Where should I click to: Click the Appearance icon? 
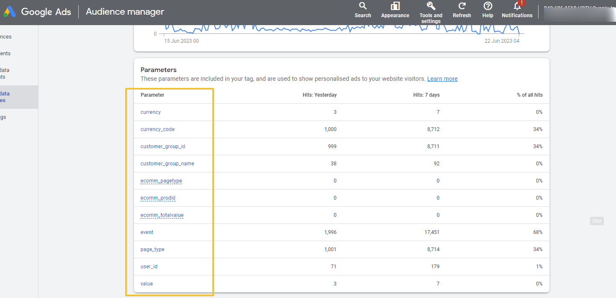pyautogui.click(x=395, y=6)
